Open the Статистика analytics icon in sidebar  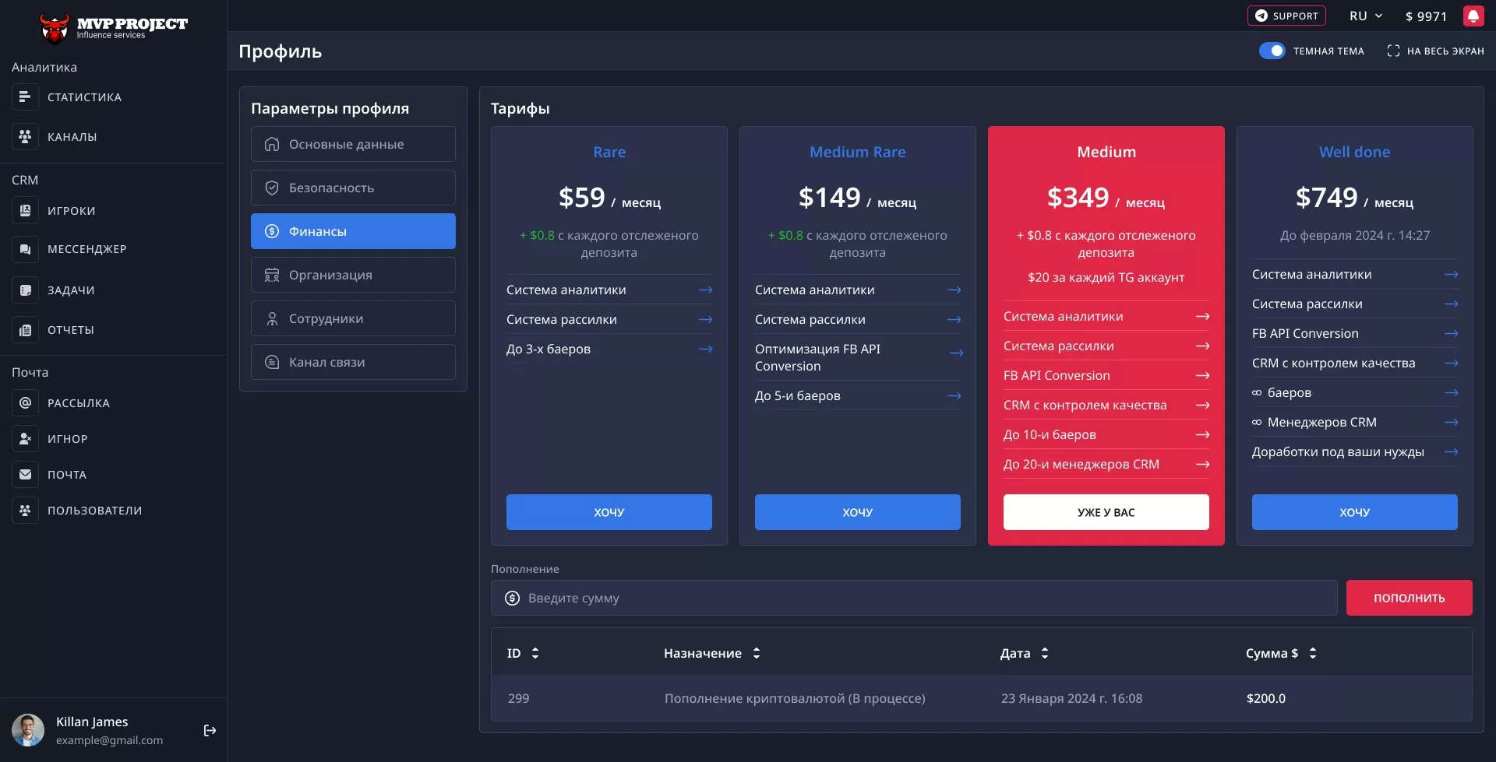pos(25,97)
